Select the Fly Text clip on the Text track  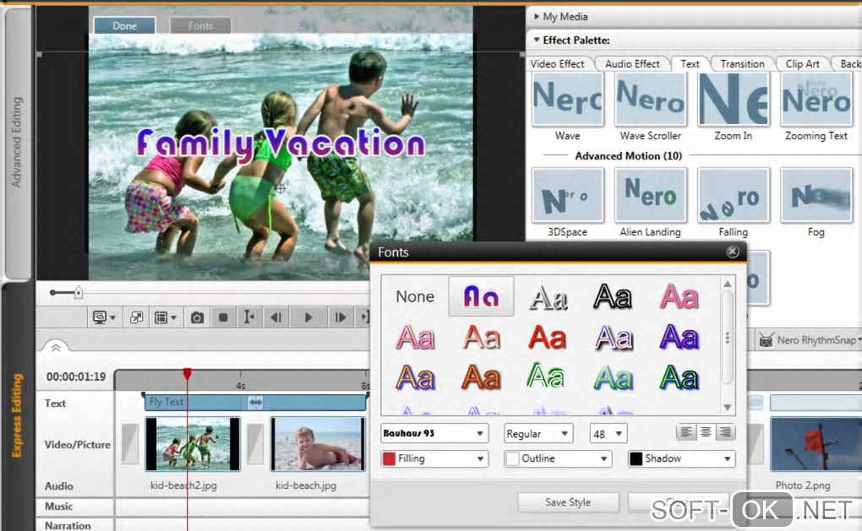pyautogui.click(x=254, y=402)
